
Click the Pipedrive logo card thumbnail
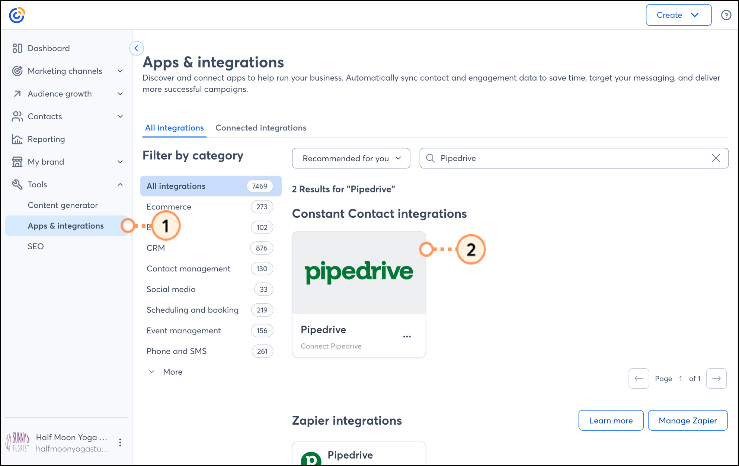click(x=359, y=273)
